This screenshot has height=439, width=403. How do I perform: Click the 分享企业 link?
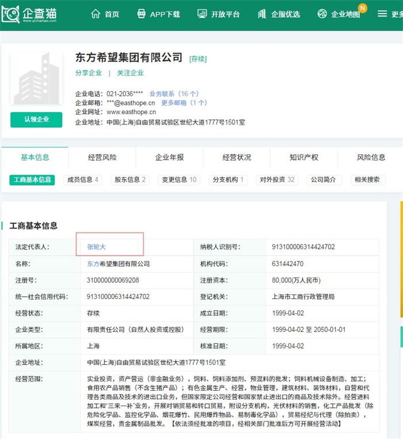click(89, 73)
